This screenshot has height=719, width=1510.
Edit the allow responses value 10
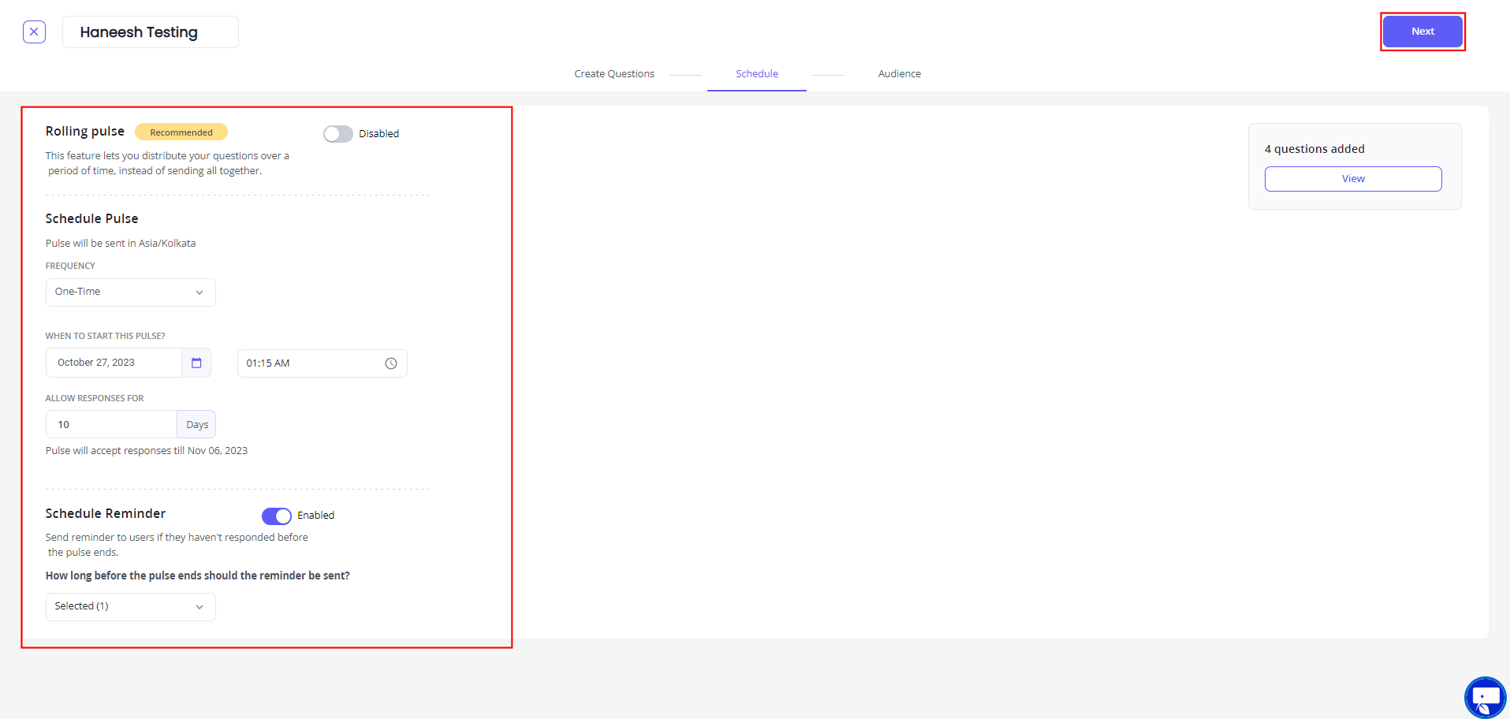(x=111, y=424)
